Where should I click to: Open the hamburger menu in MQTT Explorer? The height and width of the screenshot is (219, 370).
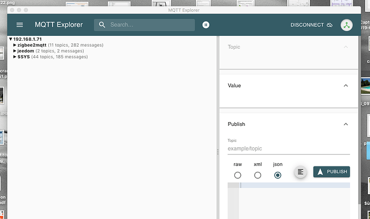20,25
